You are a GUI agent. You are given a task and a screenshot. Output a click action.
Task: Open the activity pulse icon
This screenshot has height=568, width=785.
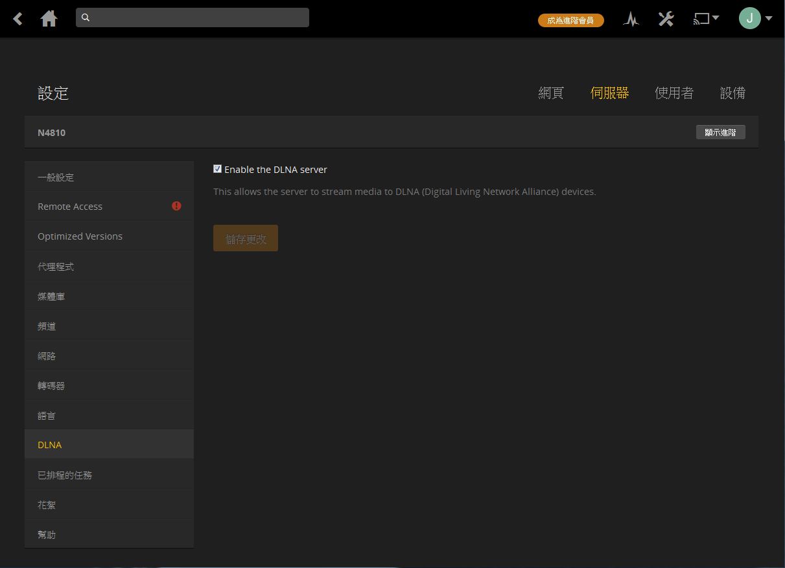coord(631,19)
